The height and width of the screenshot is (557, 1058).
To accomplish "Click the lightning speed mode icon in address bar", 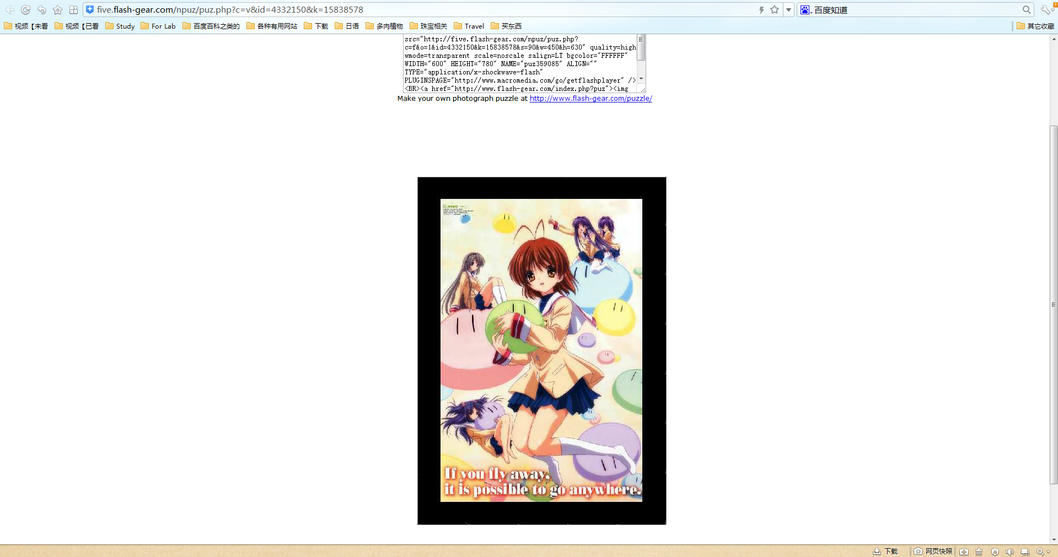I will pyautogui.click(x=761, y=10).
